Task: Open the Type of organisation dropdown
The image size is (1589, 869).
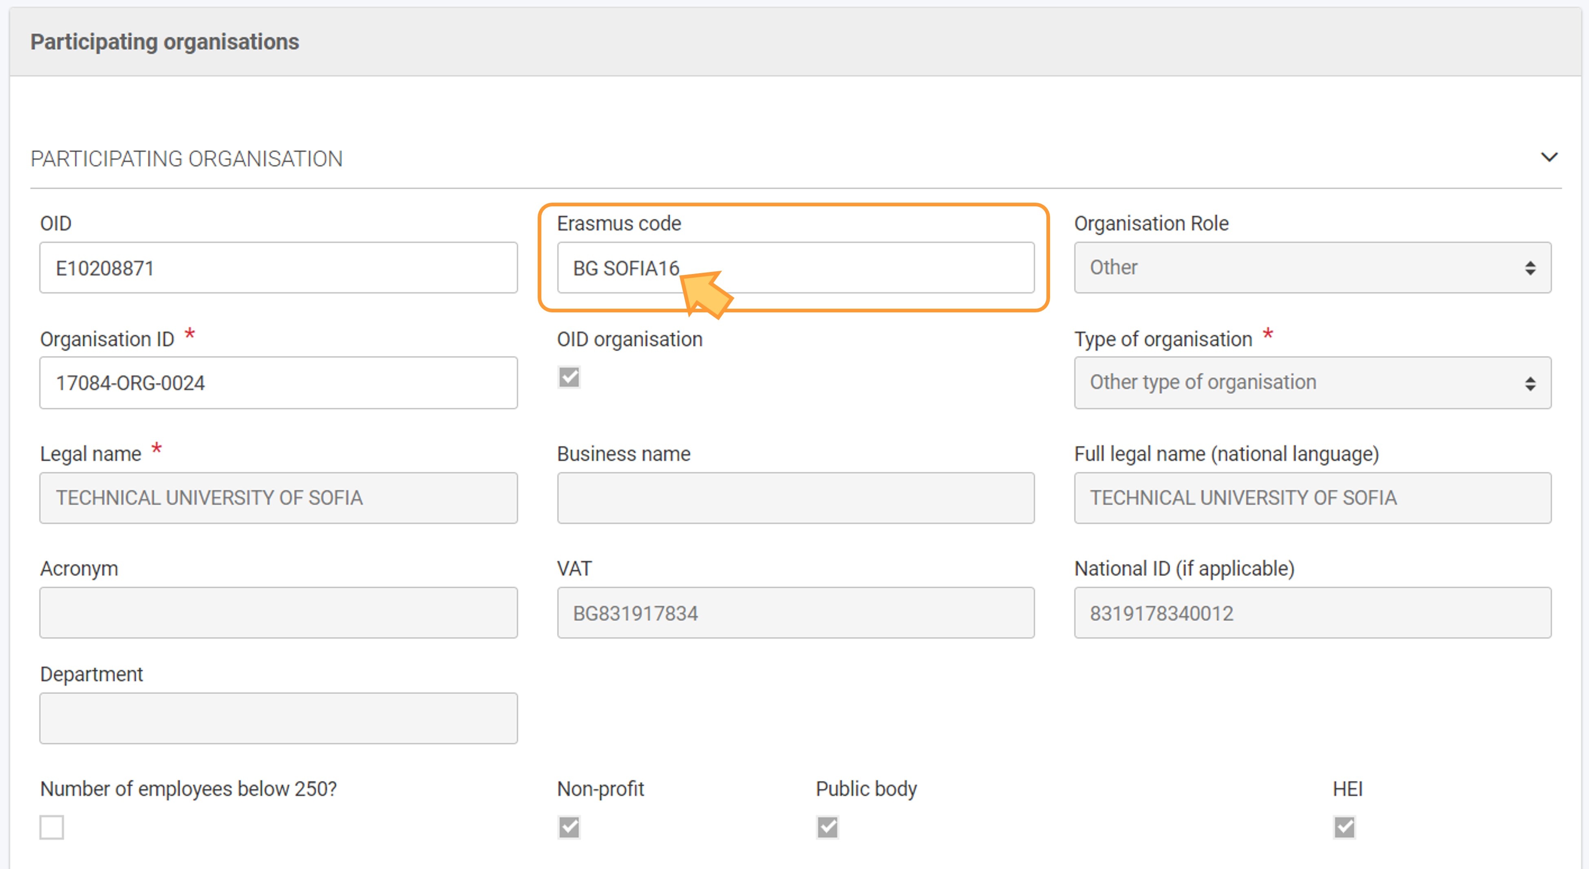Action: (1312, 383)
